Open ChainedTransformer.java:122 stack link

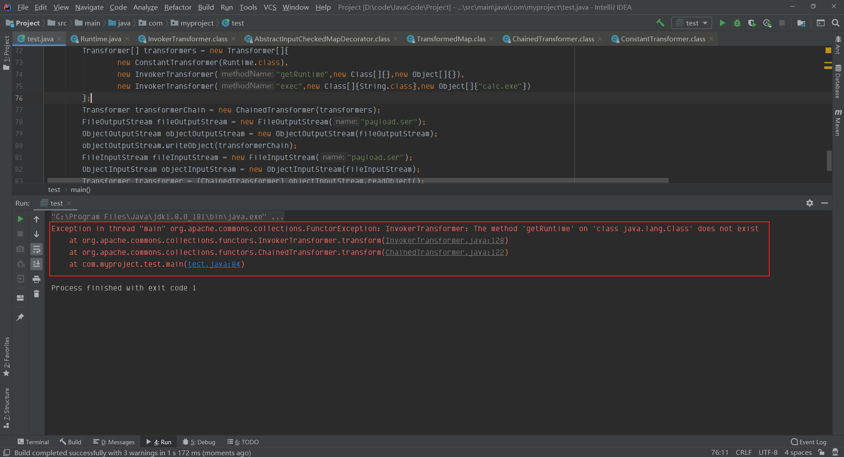click(x=445, y=253)
